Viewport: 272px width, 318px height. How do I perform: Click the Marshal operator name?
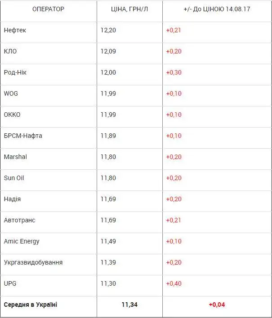point(15,157)
